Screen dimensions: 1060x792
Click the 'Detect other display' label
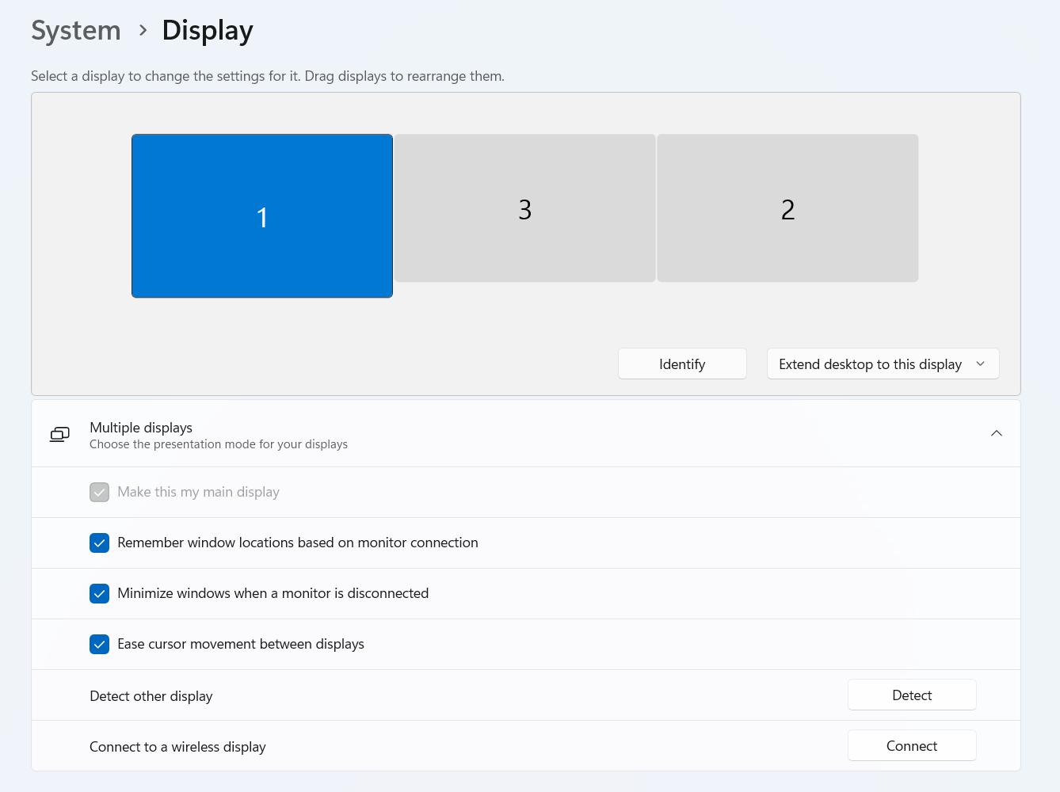tap(151, 696)
